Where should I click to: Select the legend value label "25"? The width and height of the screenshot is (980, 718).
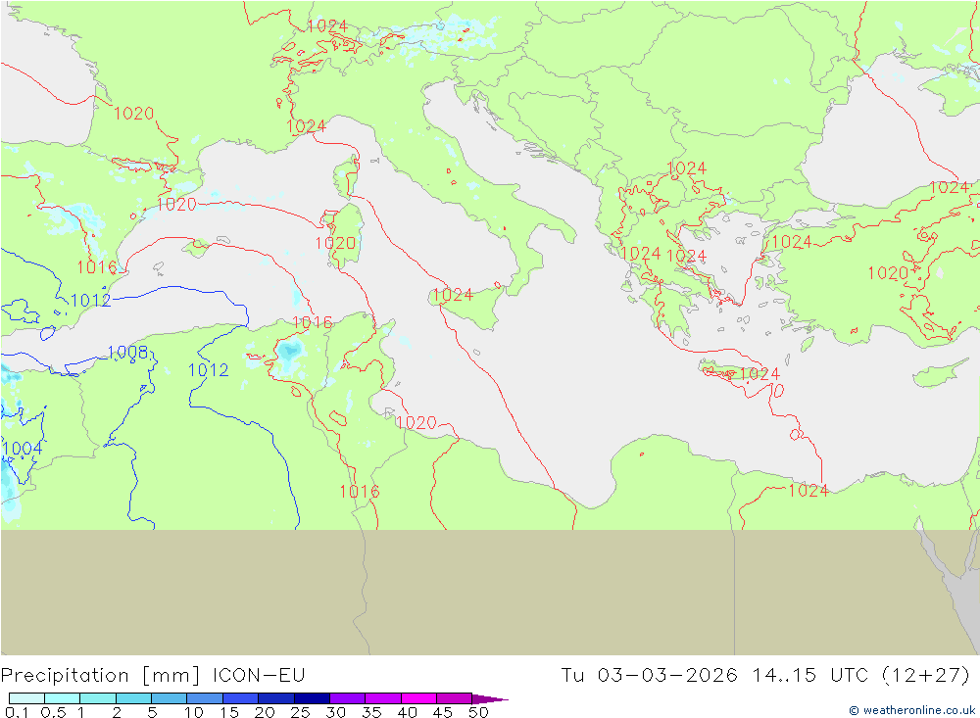[x=300, y=712]
